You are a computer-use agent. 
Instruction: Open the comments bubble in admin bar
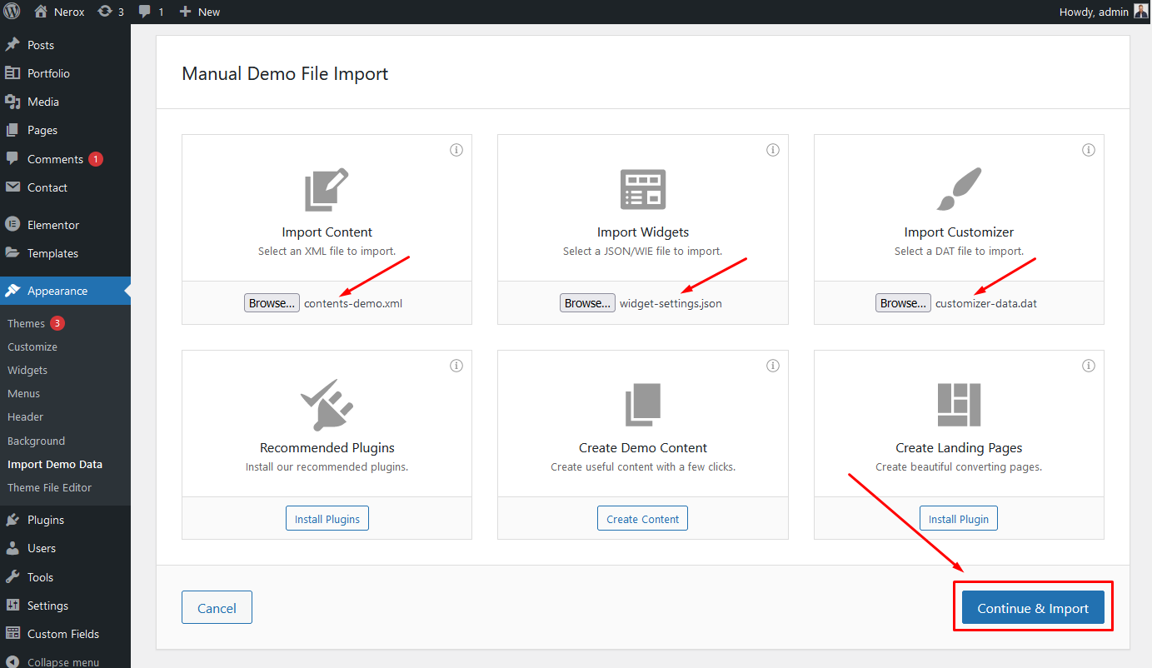click(150, 12)
